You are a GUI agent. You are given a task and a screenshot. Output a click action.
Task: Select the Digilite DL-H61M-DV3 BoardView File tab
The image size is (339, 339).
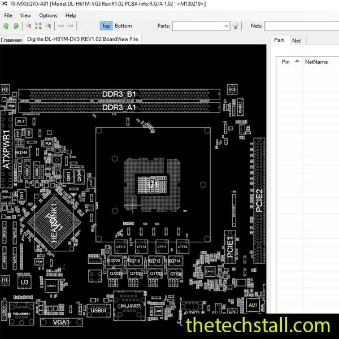click(82, 39)
